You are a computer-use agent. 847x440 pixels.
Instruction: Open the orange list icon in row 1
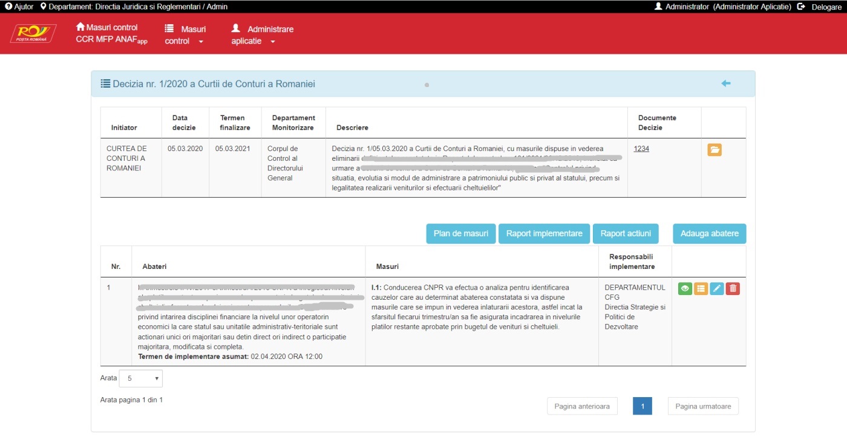pyautogui.click(x=701, y=289)
